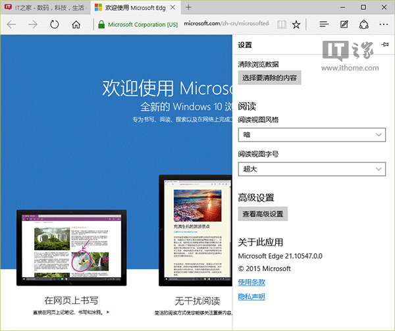The height and width of the screenshot is (331, 395).
Task: Open the 隐私声明 link
Action: pos(251,297)
